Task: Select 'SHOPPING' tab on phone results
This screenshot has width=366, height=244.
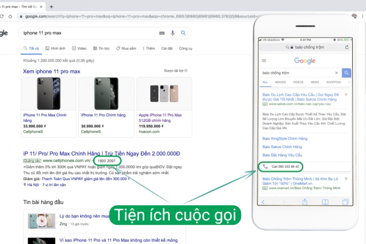Action: [333, 82]
